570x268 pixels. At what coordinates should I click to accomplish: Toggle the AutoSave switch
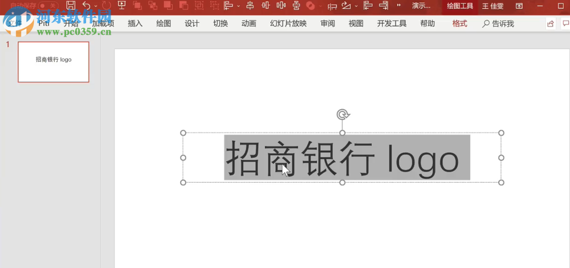coord(49,6)
